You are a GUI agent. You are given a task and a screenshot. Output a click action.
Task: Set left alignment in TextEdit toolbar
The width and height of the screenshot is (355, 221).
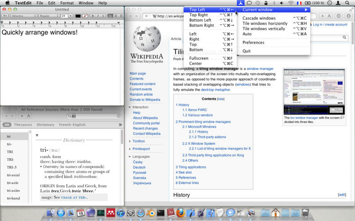pyautogui.click(x=110, y=16)
